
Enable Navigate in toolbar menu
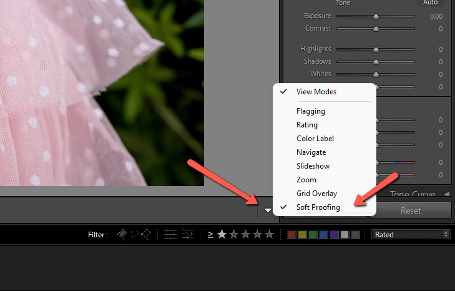(325, 152)
